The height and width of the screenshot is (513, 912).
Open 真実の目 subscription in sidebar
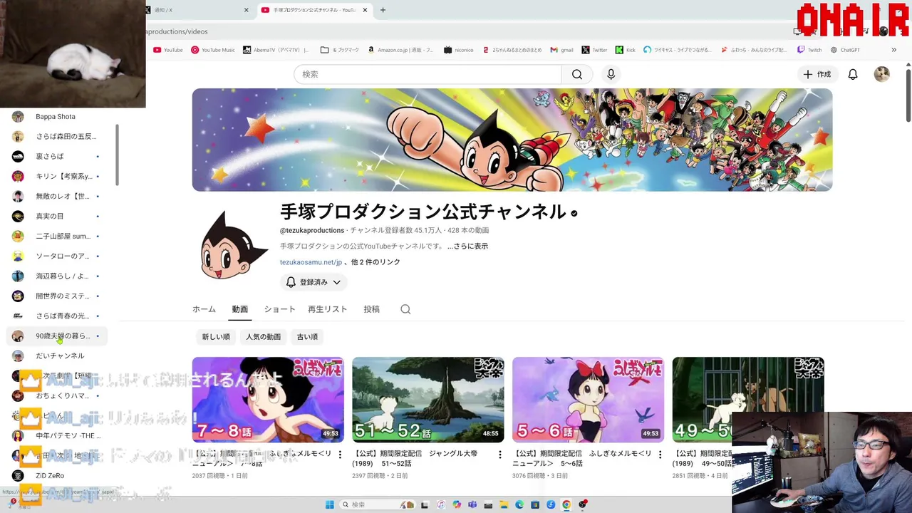(x=57, y=216)
